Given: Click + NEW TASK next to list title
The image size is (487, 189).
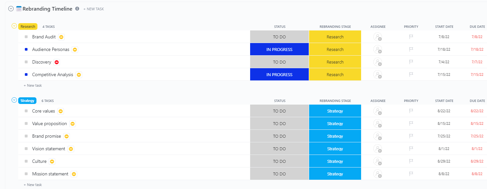Looking at the screenshot, I should tap(93, 9).
